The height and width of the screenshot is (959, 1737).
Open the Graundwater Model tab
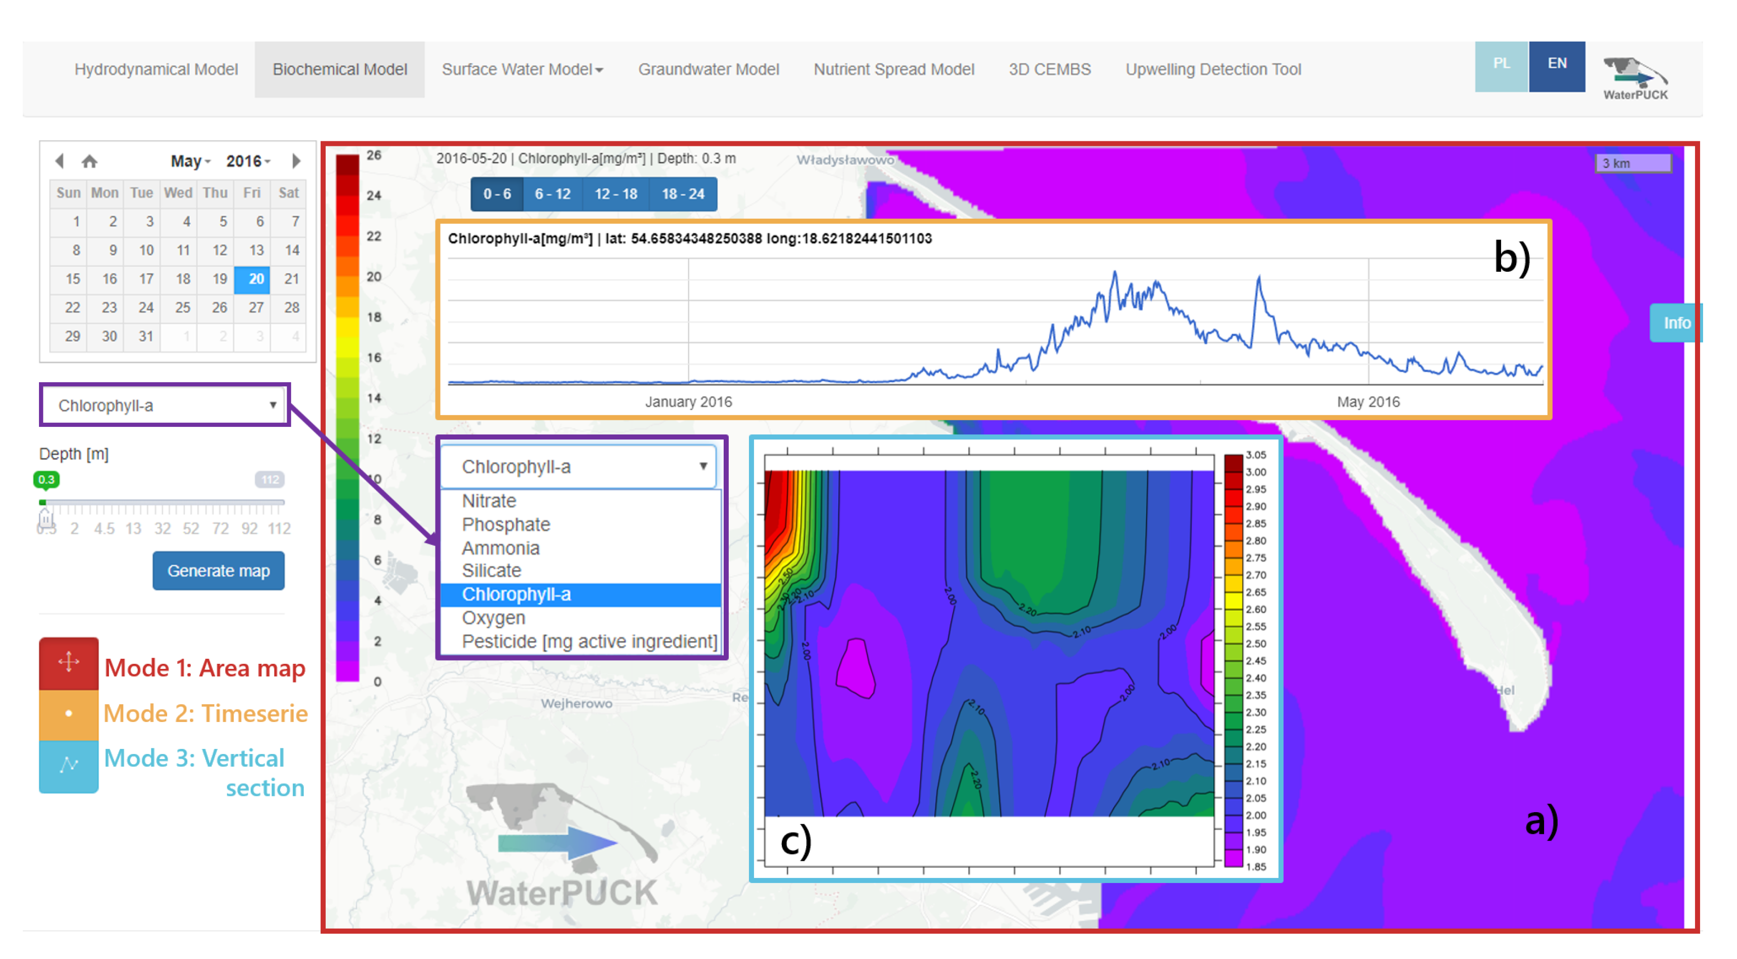(x=708, y=69)
